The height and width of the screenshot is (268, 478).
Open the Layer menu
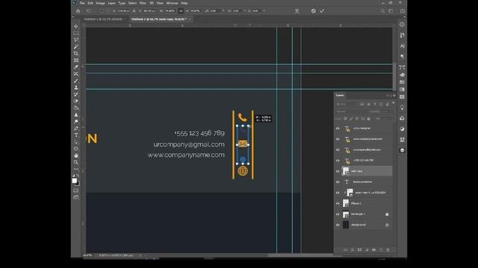point(111,3)
